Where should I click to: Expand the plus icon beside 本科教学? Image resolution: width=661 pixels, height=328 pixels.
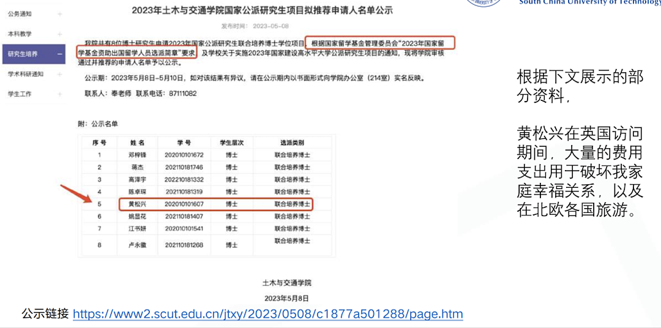pyautogui.click(x=59, y=34)
